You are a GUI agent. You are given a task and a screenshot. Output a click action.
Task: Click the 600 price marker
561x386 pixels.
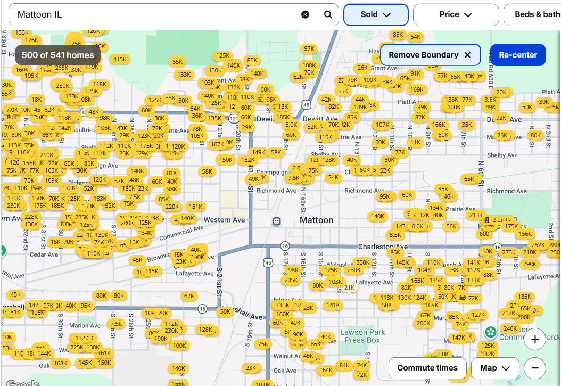[x=484, y=234]
